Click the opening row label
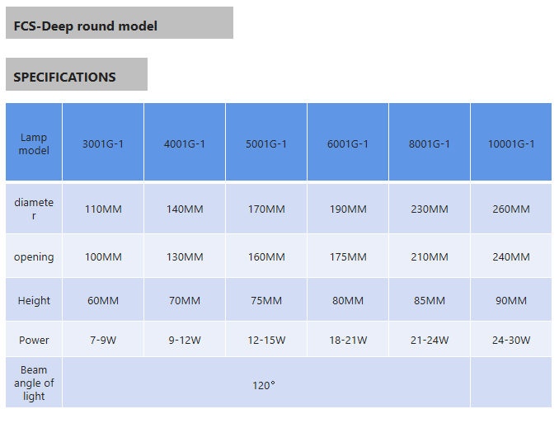The height and width of the screenshot is (423, 559). tap(34, 257)
